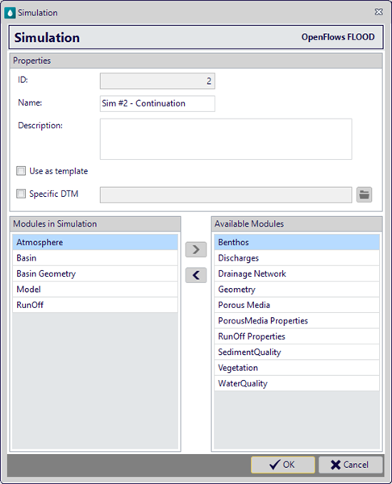Click the left arrow add-module button

tap(196, 275)
